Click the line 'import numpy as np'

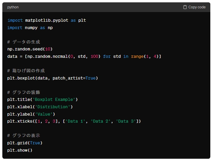point(30,28)
